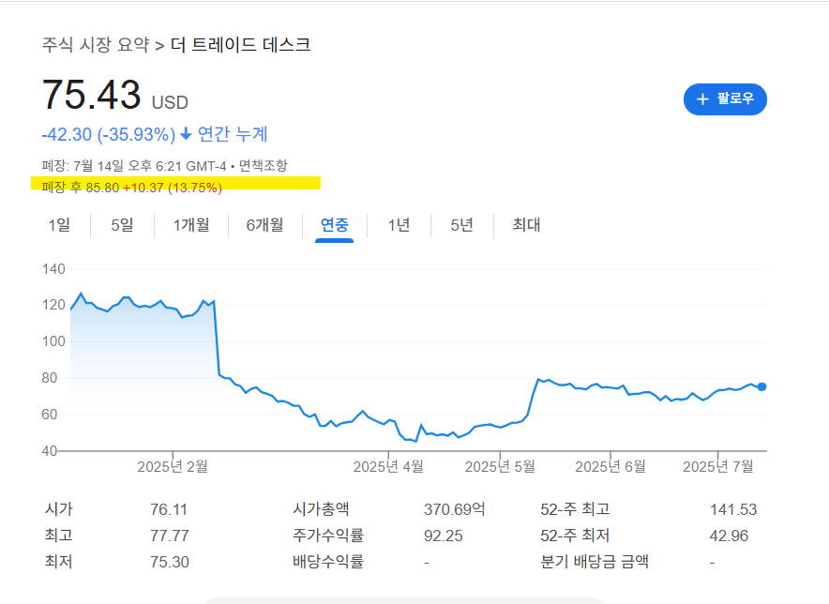Viewport: 829px width, 604px height.
Task: Select the 연중 year-to-date tab
Action: [x=334, y=225]
